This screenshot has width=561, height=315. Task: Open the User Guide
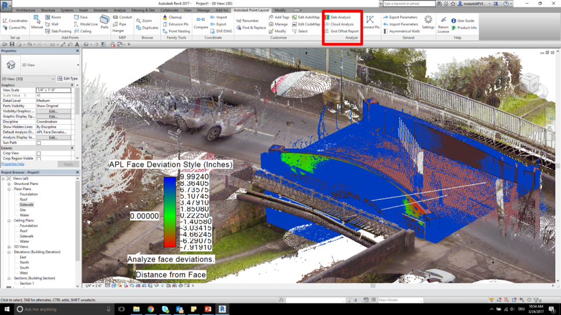point(463,21)
